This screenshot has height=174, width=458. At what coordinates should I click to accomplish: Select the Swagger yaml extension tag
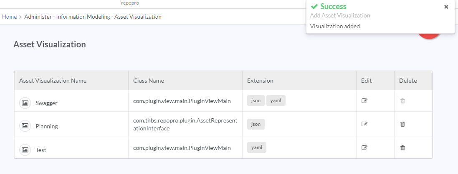(276, 100)
